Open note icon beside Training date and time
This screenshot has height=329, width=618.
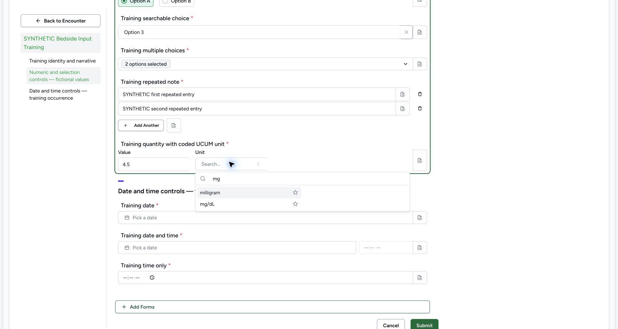[420, 248]
